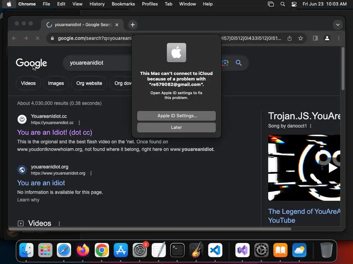Launch Terminal from the Dock
The width and height of the screenshot is (353, 264).
tap(177, 250)
